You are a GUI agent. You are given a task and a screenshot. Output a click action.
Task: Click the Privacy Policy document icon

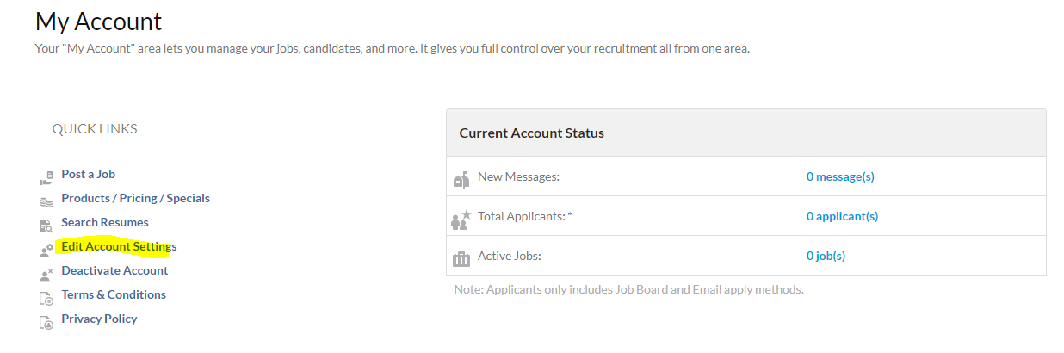pos(46,323)
